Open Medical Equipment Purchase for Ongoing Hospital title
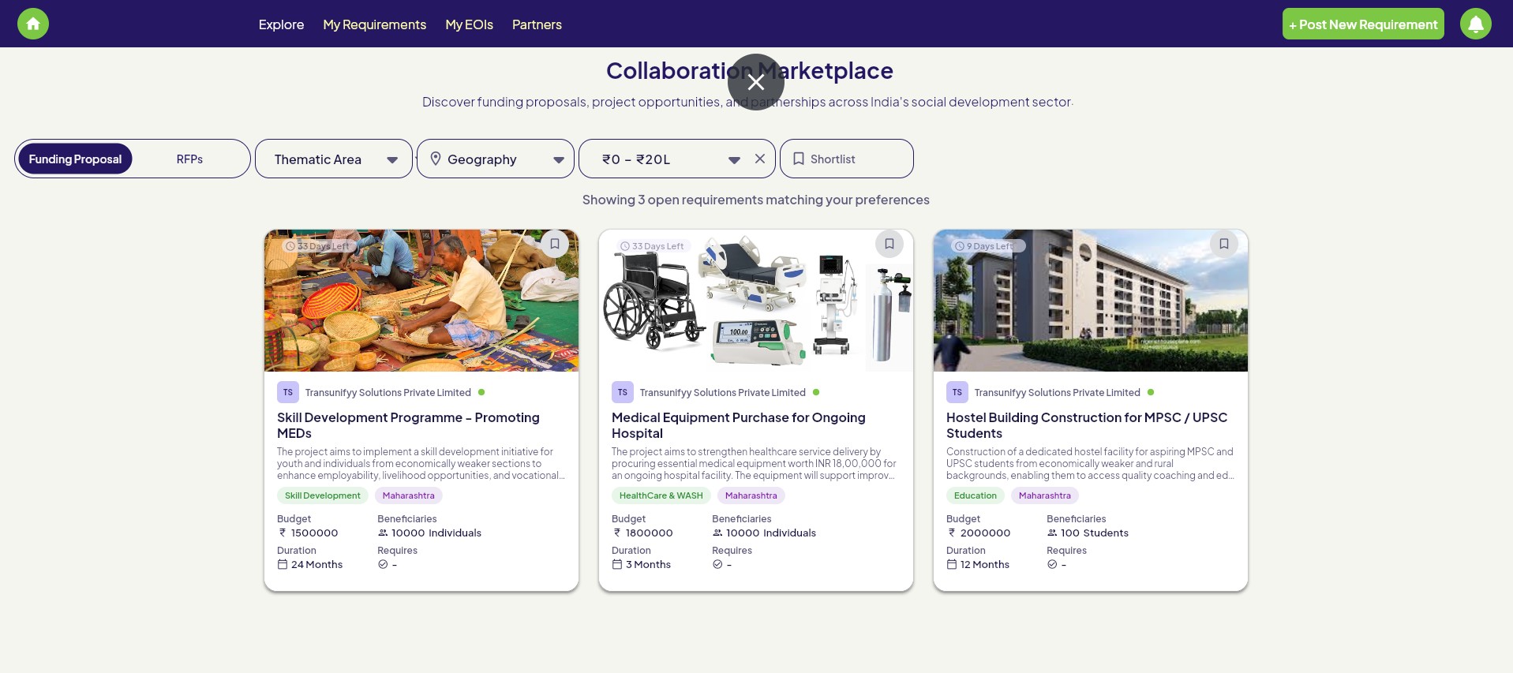The image size is (1513, 673). click(739, 425)
